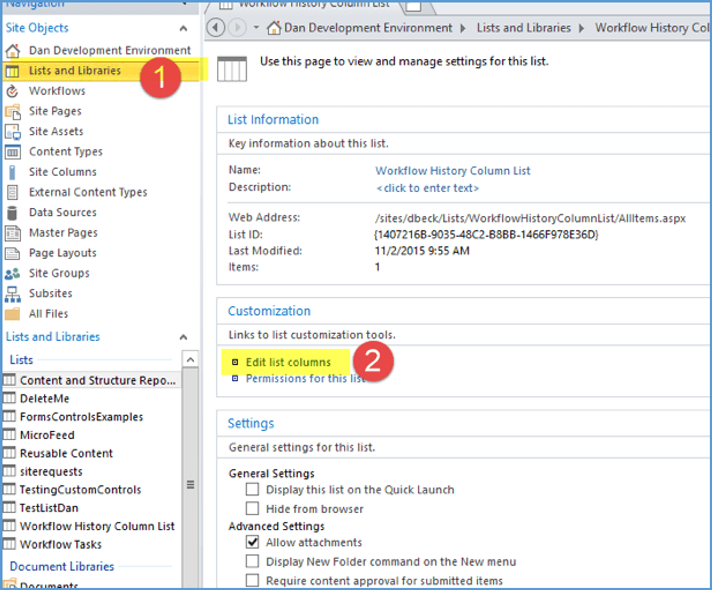
Task: Open the Master Pages icon
Action: [x=13, y=233]
